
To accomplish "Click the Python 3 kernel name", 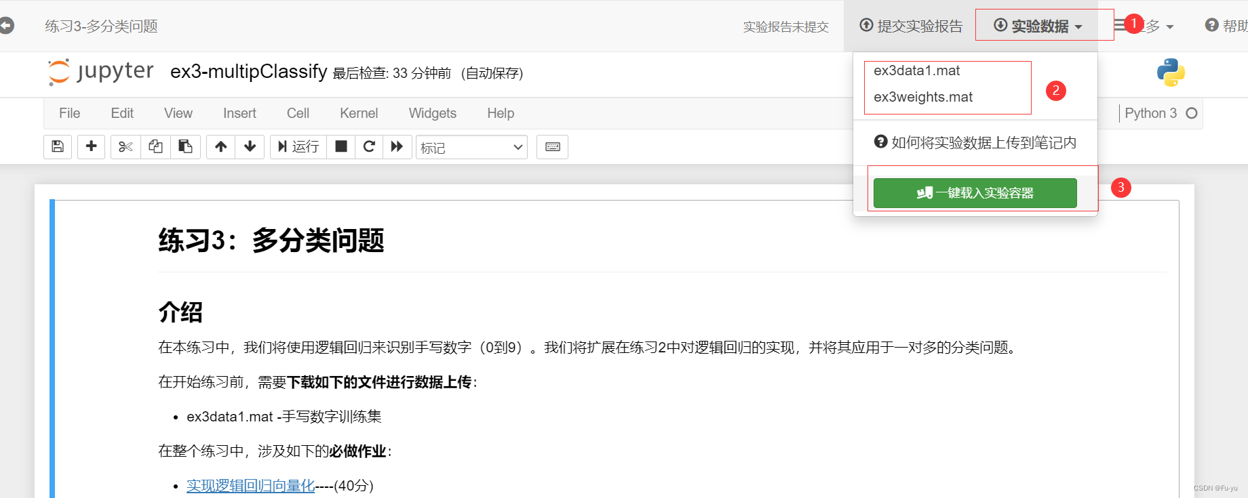I will pos(1150,113).
